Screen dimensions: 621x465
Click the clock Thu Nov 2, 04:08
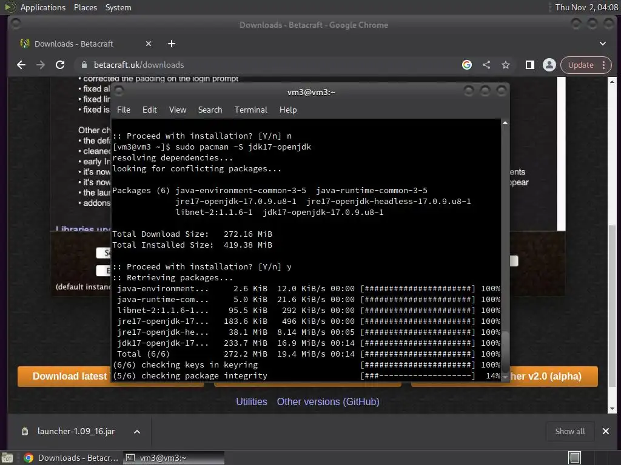point(586,7)
